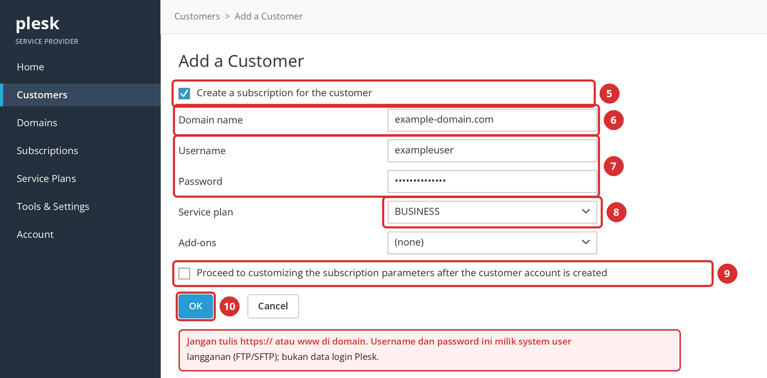Screen dimensions: 767x378
Task: Click the Add a Customer breadcrumb
Action: point(268,16)
